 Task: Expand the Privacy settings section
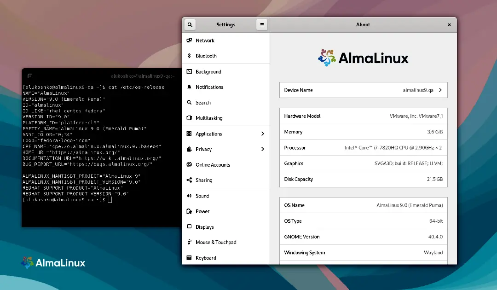(263, 149)
